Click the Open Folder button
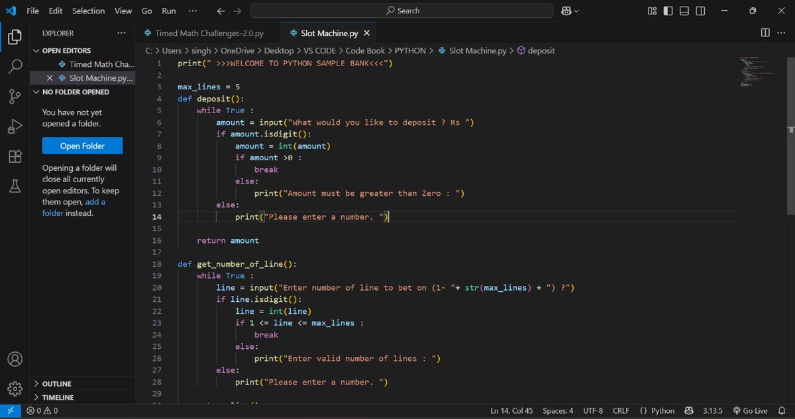This screenshot has width=795, height=419. point(82,146)
